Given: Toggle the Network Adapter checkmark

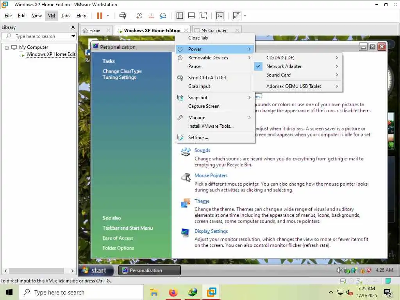Looking at the screenshot, I should coord(259,66).
